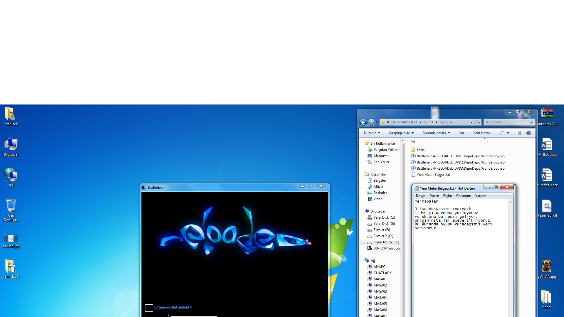Open the Düzenle dropdown menu
The image size is (564, 317).
pyautogui.click(x=372, y=133)
